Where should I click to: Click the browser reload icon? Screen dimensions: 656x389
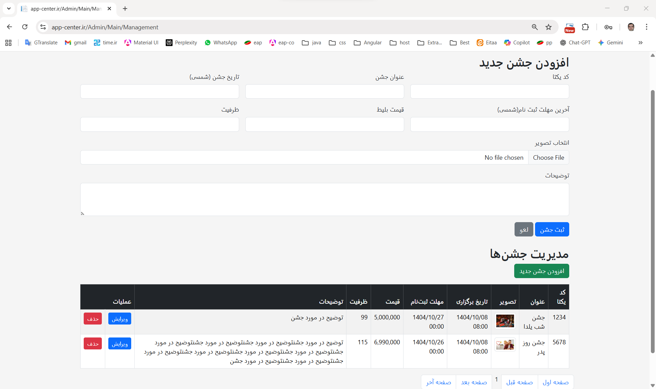[x=25, y=27]
